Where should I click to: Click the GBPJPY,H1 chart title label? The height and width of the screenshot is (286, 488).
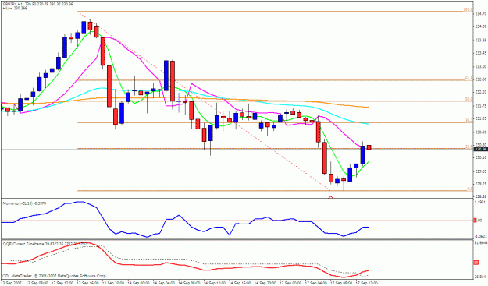point(12,4)
